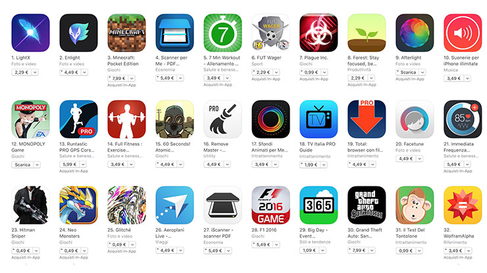Open the Minecraft Pocket Edition app icon
The width and height of the screenshot is (487, 273).
[x=126, y=33]
